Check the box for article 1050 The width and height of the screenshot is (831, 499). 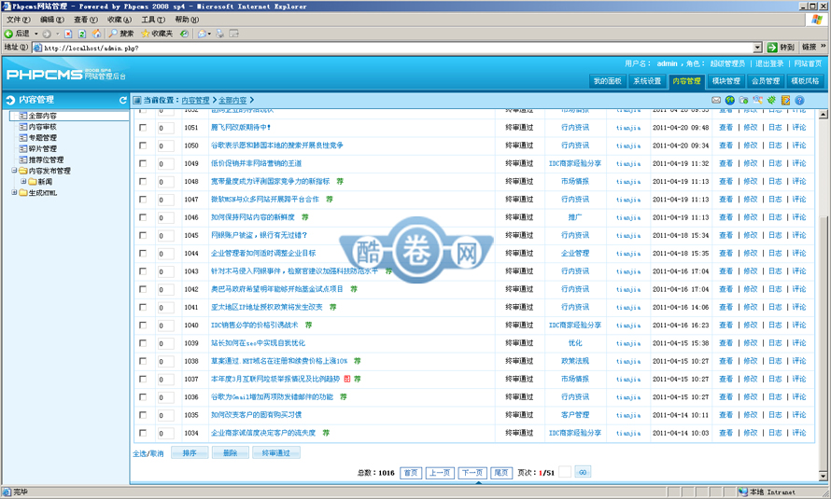tap(143, 146)
